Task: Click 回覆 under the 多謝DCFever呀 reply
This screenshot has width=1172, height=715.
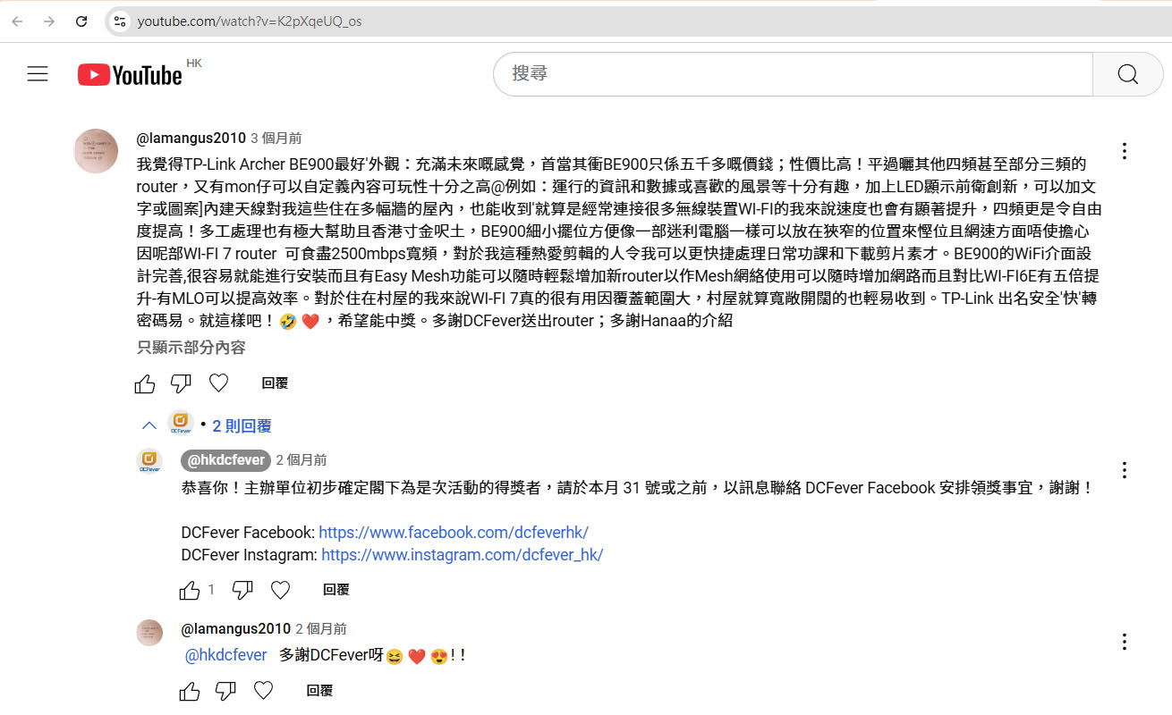Action: pos(319,691)
